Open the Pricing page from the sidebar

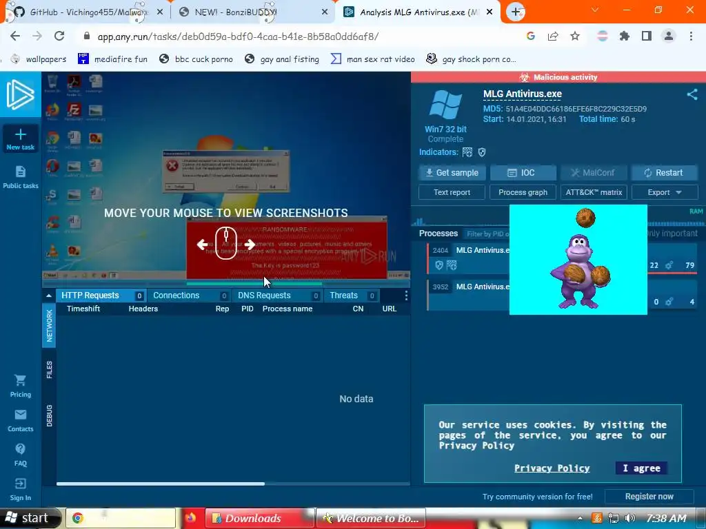point(20,386)
